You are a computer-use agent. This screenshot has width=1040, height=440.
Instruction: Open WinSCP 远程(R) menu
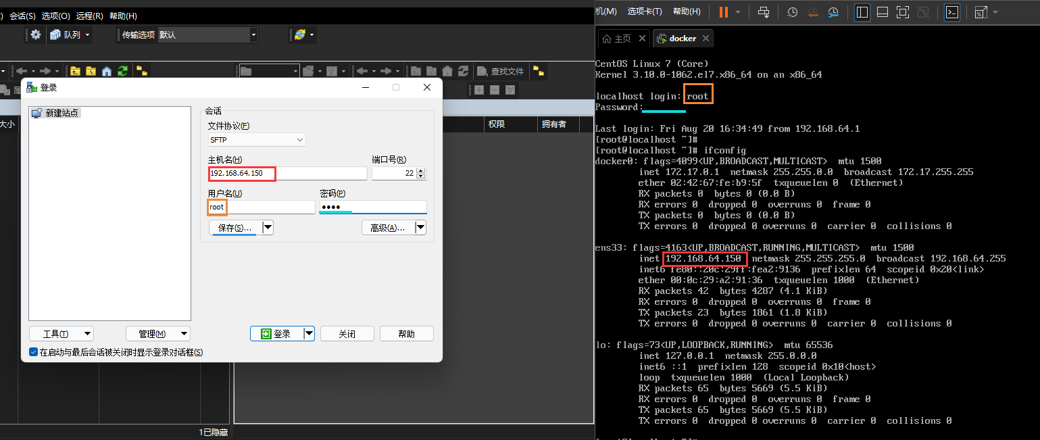point(89,16)
